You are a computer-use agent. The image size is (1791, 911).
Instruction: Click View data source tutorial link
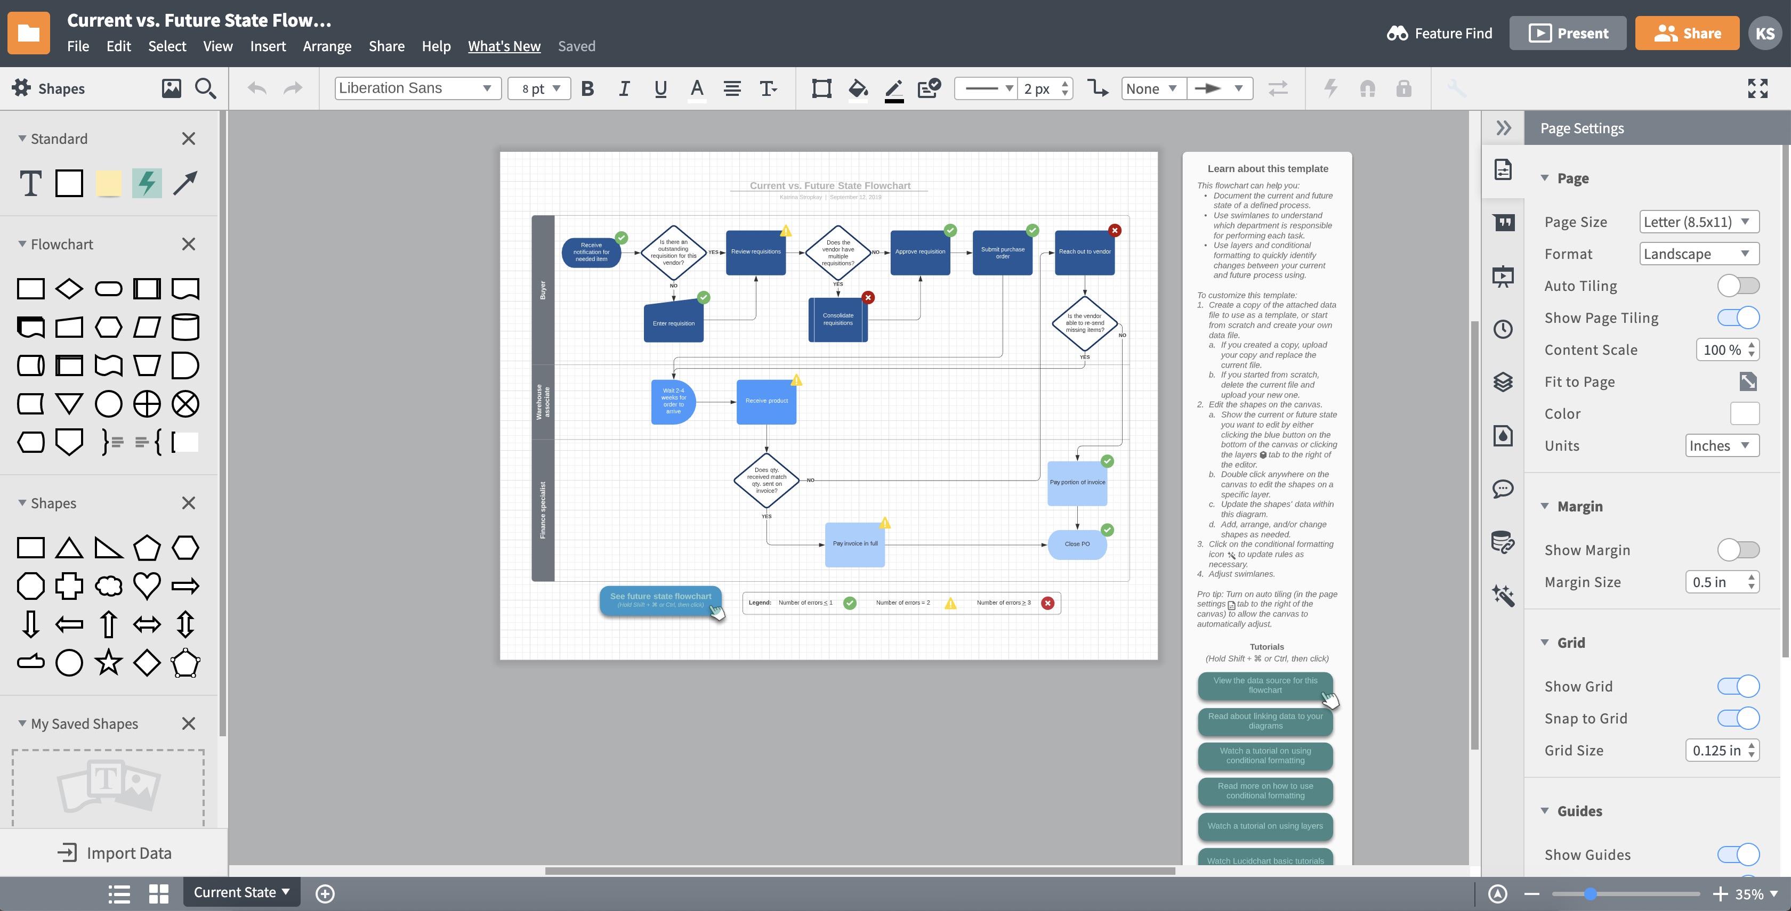[1264, 686]
